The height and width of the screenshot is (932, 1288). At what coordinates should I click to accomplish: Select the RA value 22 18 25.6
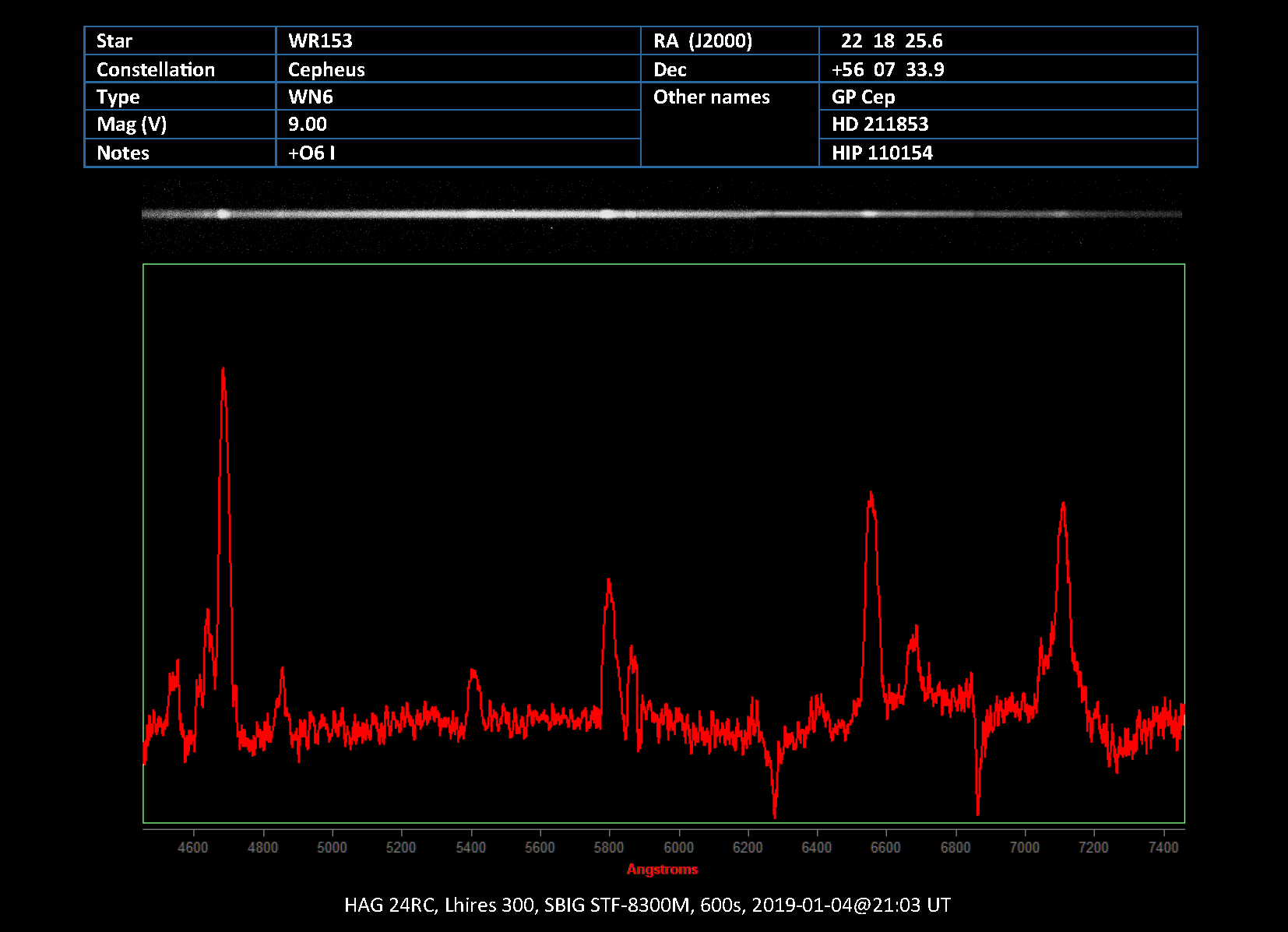[892, 40]
